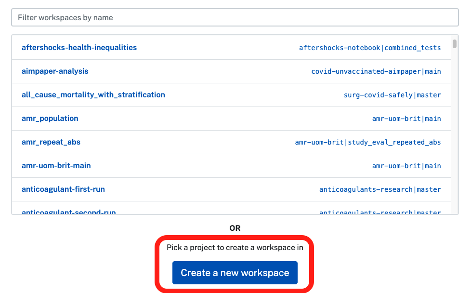The width and height of the screenshot is (471, 293).
Task: Open the amr-uom-brit-main workspace
Action: pos(56,166)
